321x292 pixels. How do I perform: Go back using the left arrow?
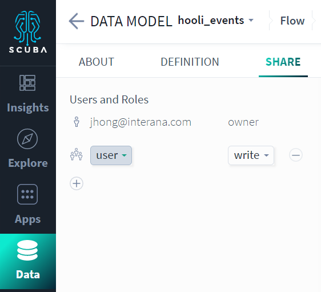(77, 21)
